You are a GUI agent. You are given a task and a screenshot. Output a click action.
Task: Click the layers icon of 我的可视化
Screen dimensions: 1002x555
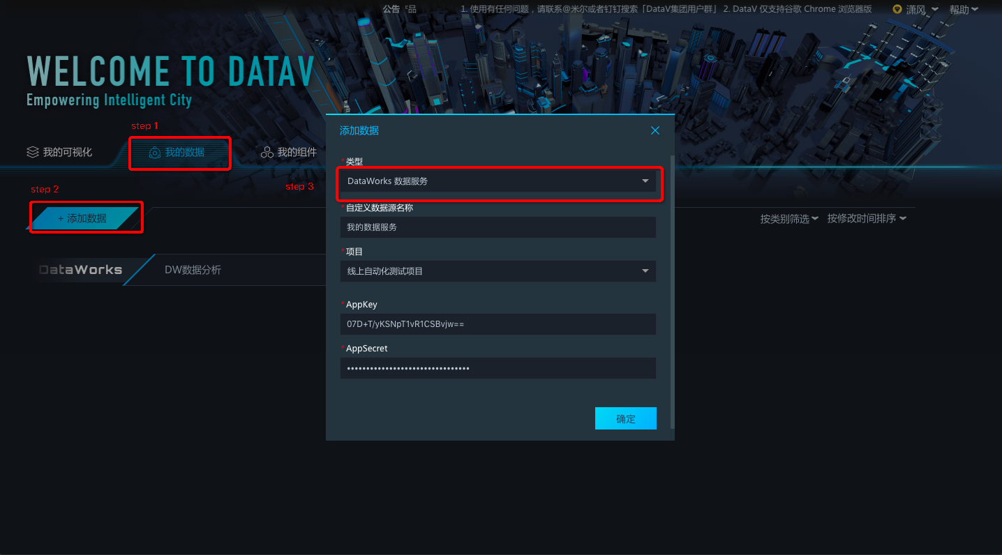(x=32, y=152)
